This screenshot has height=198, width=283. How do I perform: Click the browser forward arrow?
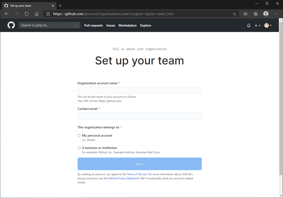tap(17, 14)
